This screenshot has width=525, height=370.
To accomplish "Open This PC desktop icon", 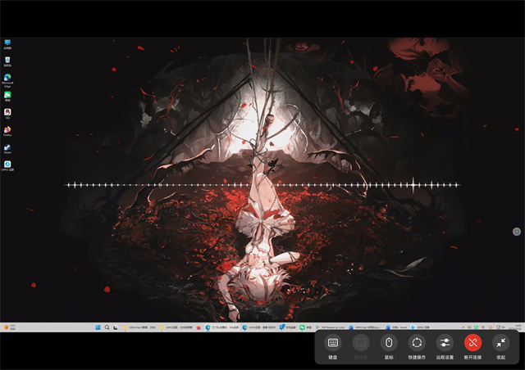I will [7, 43].
